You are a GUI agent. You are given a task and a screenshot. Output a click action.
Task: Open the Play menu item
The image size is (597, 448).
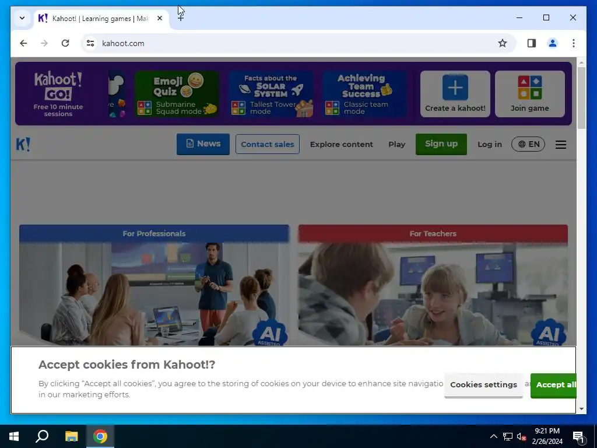(396, 145)
